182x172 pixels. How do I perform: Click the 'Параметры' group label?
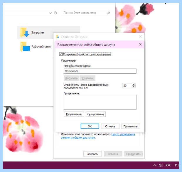[x=68, y=60]
